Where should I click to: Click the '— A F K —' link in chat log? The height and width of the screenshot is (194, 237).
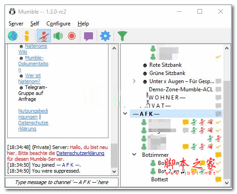coord(68,165)
